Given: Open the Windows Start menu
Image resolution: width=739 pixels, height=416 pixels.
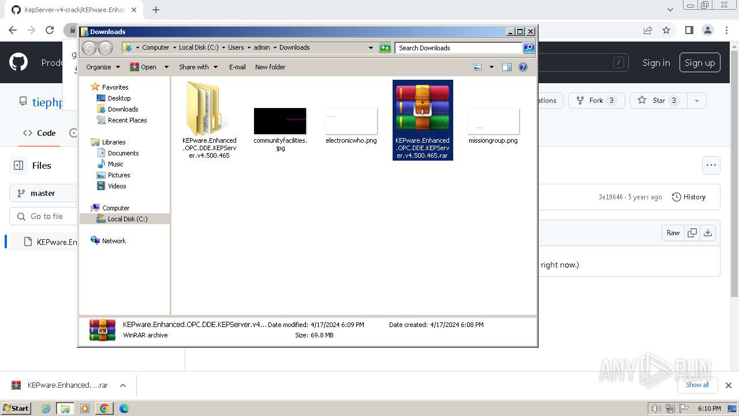Looking at the screenshot, I should tap(16, 408).
